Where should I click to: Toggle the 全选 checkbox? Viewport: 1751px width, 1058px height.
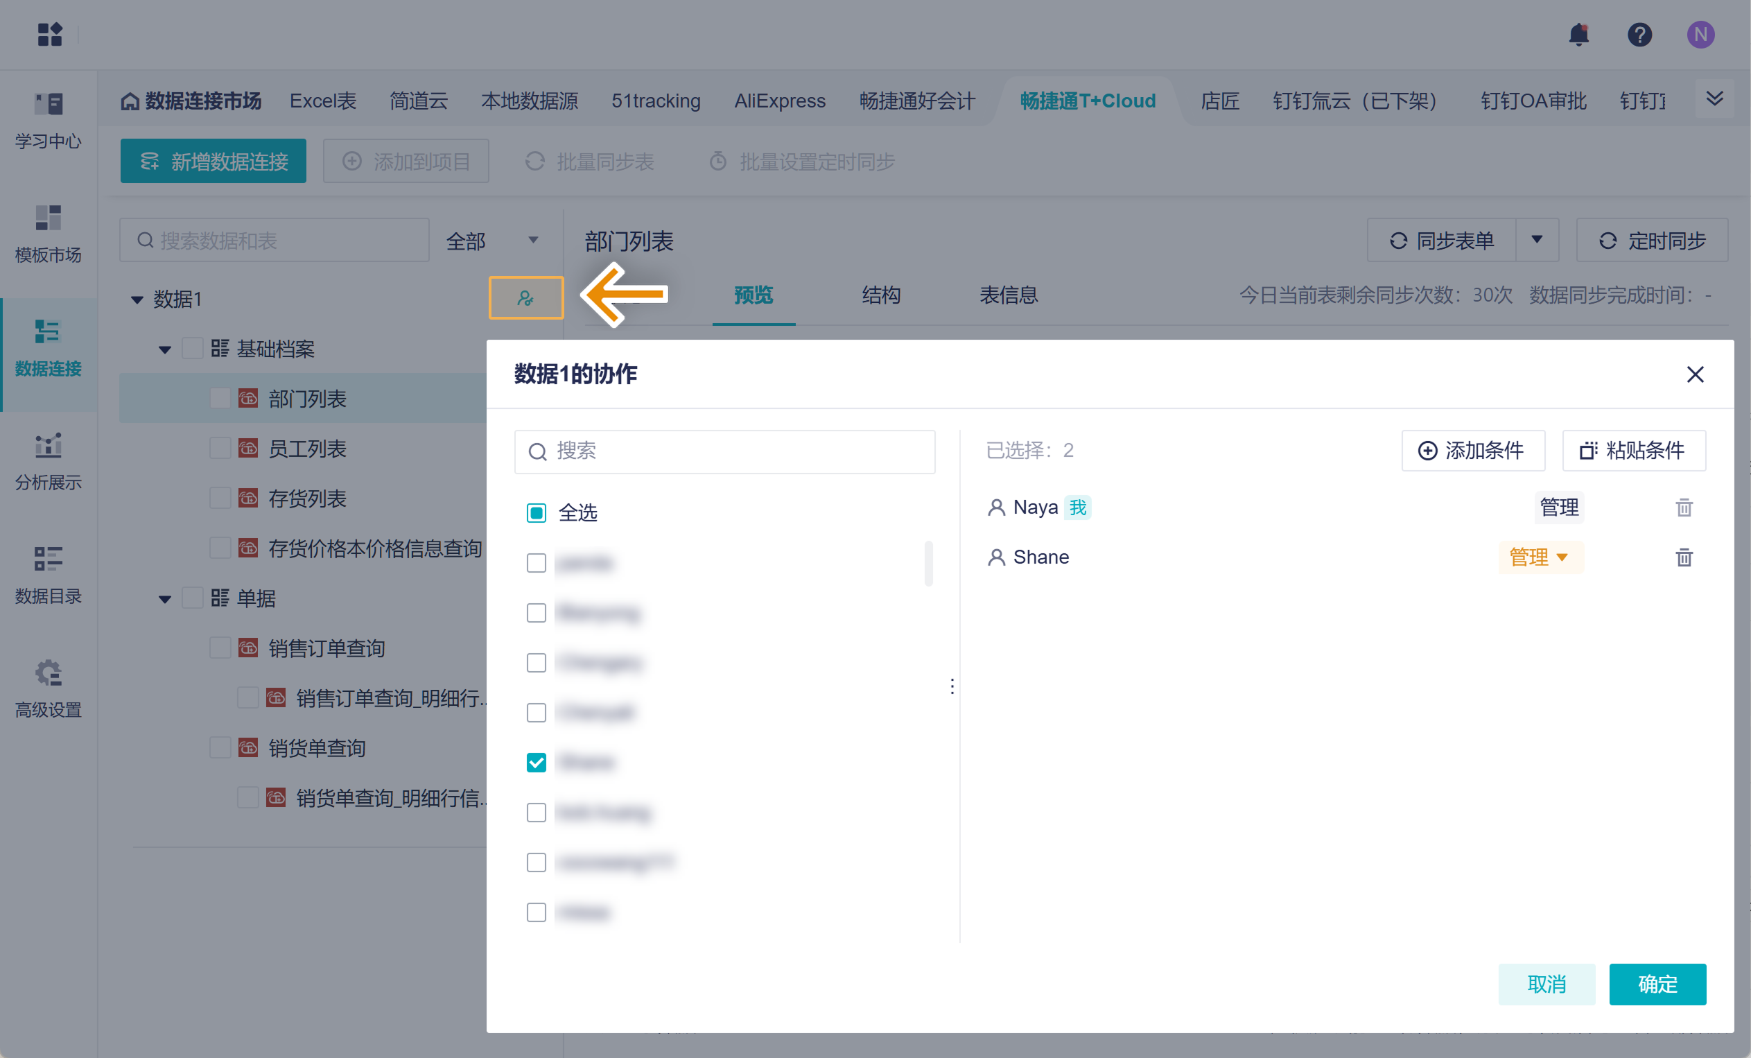coord(537,512)
